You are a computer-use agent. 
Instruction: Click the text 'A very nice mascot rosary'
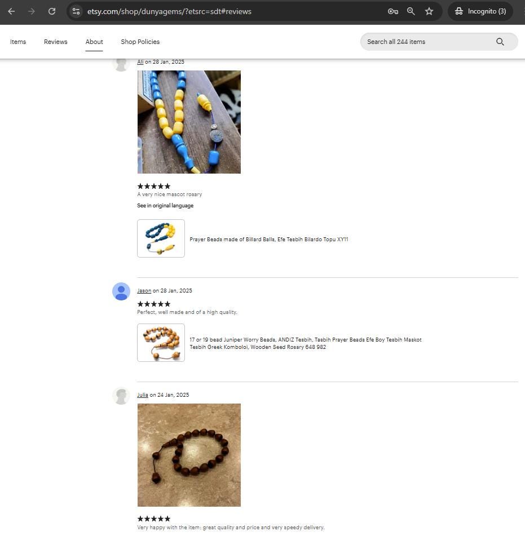[x=170, y=194]
